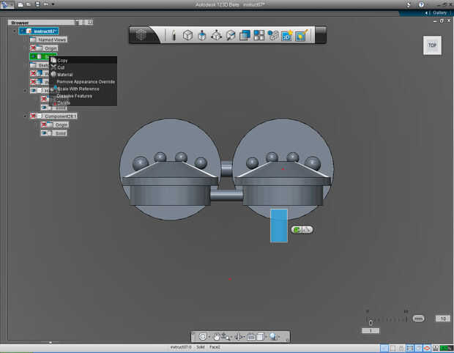Select Dissolve Features from context menu
This screenshot has width=454, height=353.
(83, 96)
